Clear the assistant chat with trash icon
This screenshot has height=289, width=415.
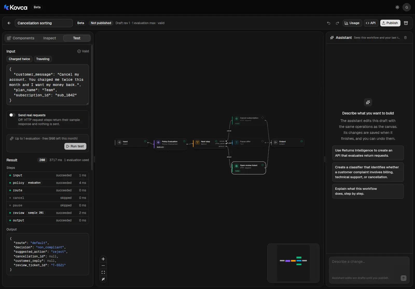click(405, 38)
